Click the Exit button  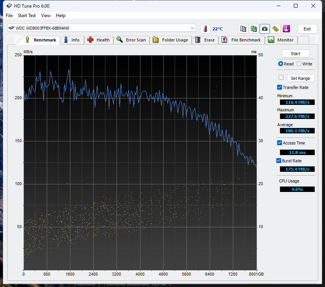(307, 29)
